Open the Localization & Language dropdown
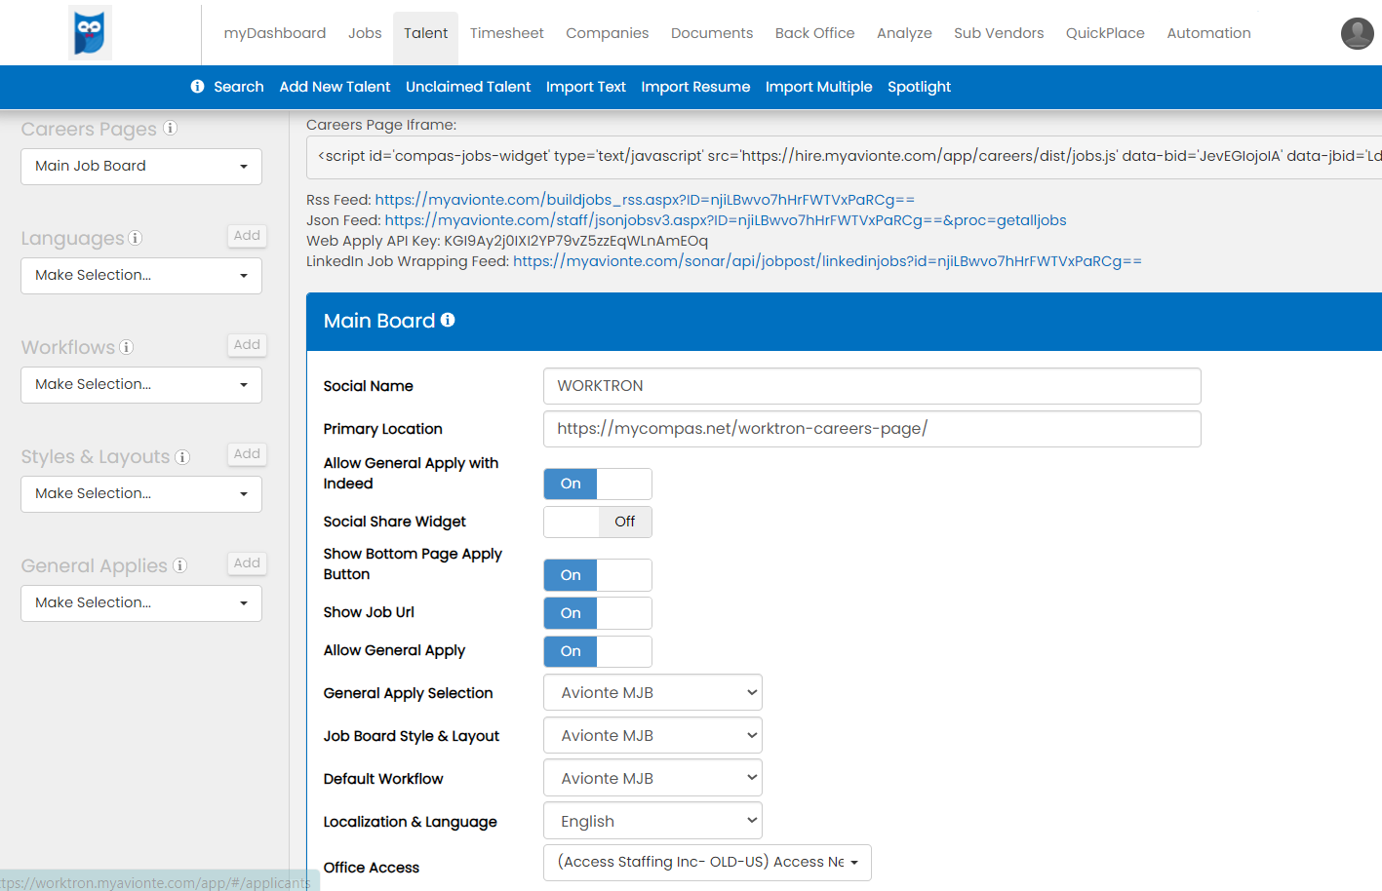 (652, 822)
